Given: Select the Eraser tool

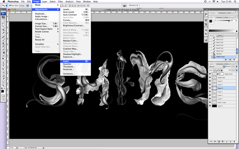Looking at the screenshot, I should (3, 49).
